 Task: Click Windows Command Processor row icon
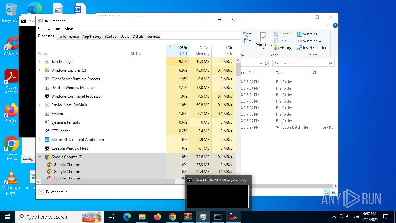47,96
